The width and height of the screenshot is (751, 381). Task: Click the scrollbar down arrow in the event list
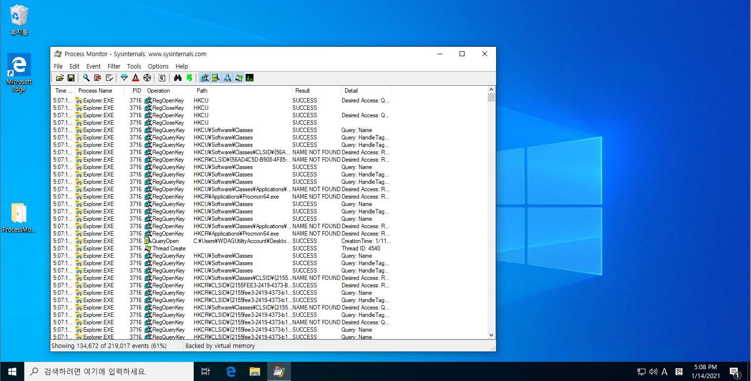click(491, 335)
